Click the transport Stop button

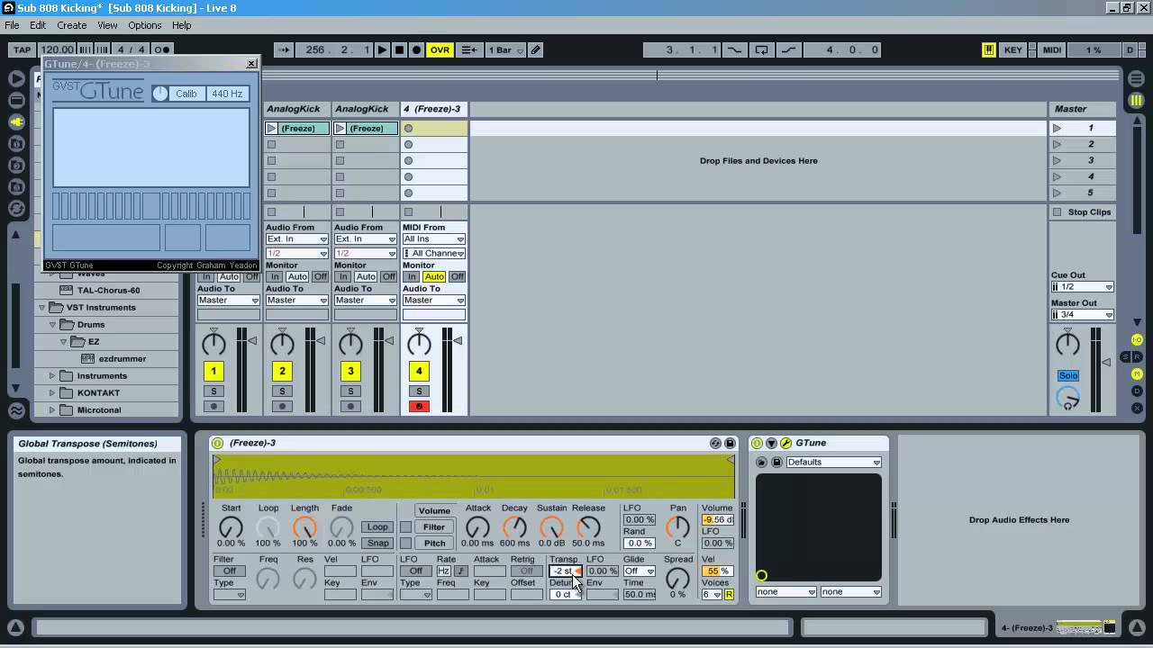pyautogui.click(x=399, y=50)
